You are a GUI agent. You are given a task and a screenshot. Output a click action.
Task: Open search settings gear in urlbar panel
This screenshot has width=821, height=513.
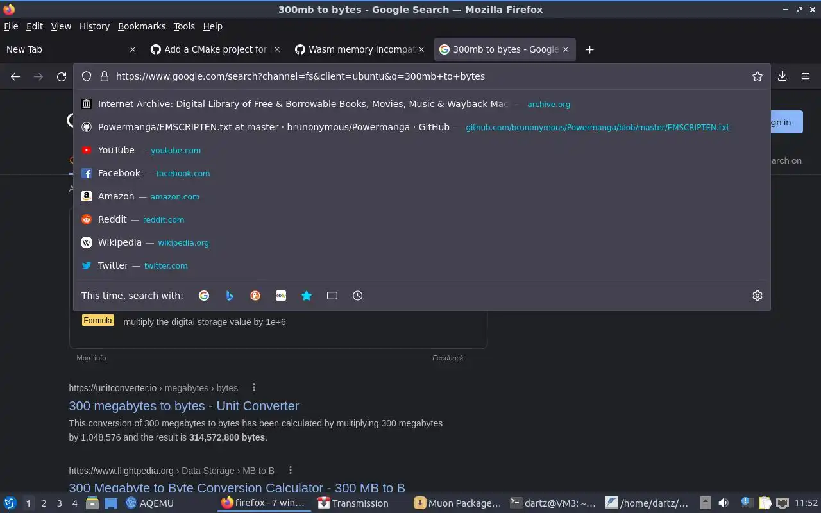point(758,296)
